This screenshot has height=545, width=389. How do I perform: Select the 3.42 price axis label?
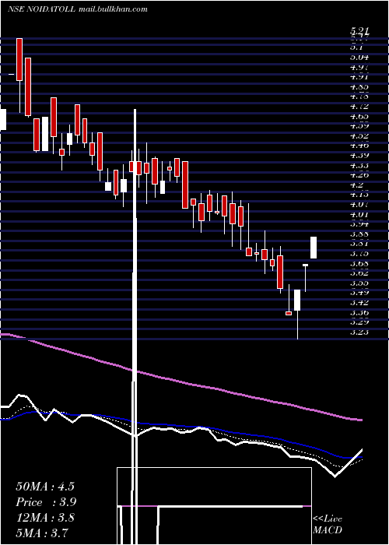[x=359, y=303]
